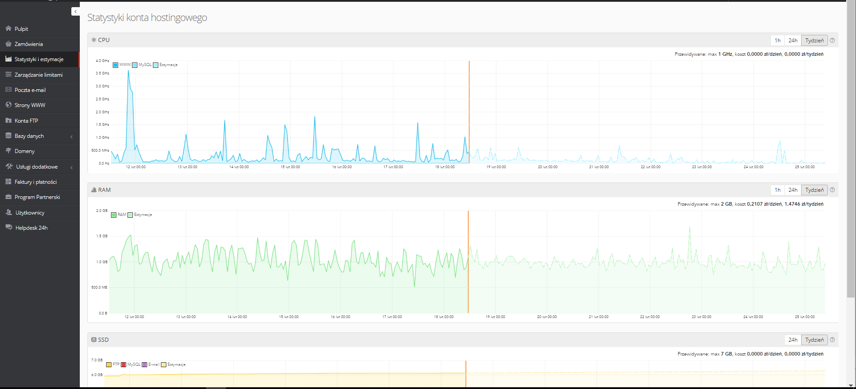Click the Helpdesk 24h chat icon
Viewport: 856px width, 389px height.
8,228
